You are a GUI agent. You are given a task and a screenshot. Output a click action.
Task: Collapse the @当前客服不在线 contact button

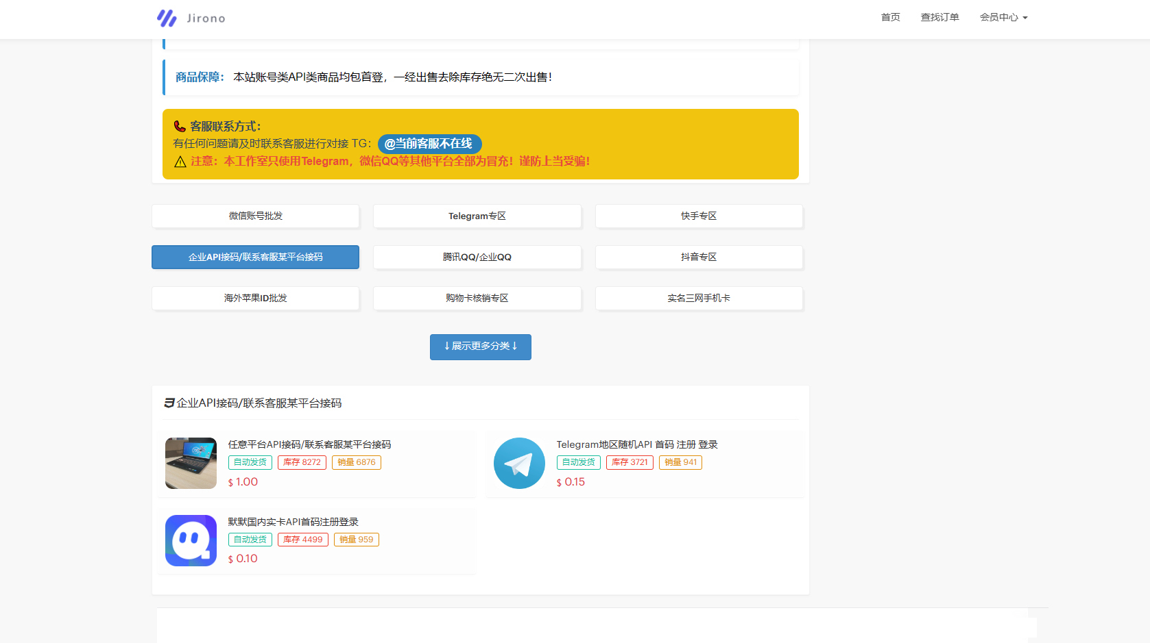[x=430, y=144]
